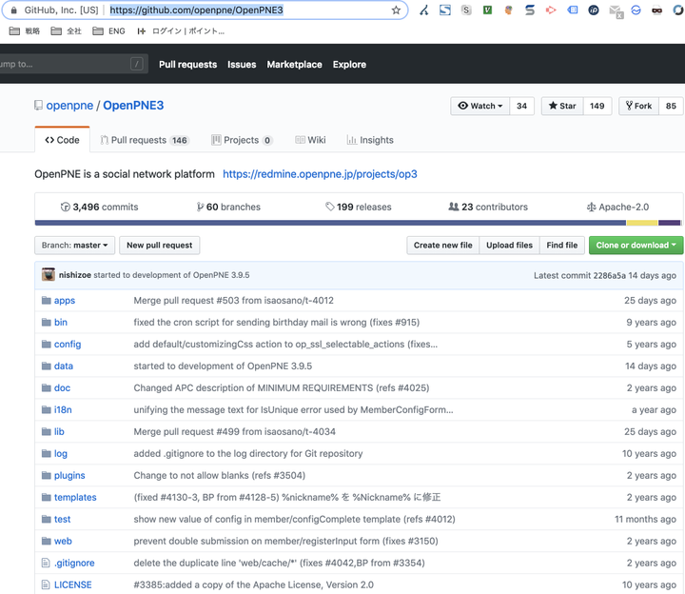Screen dimensions: 685x594
Task: Click the blue rounded-square S extension icon
Action: point(445,10)
